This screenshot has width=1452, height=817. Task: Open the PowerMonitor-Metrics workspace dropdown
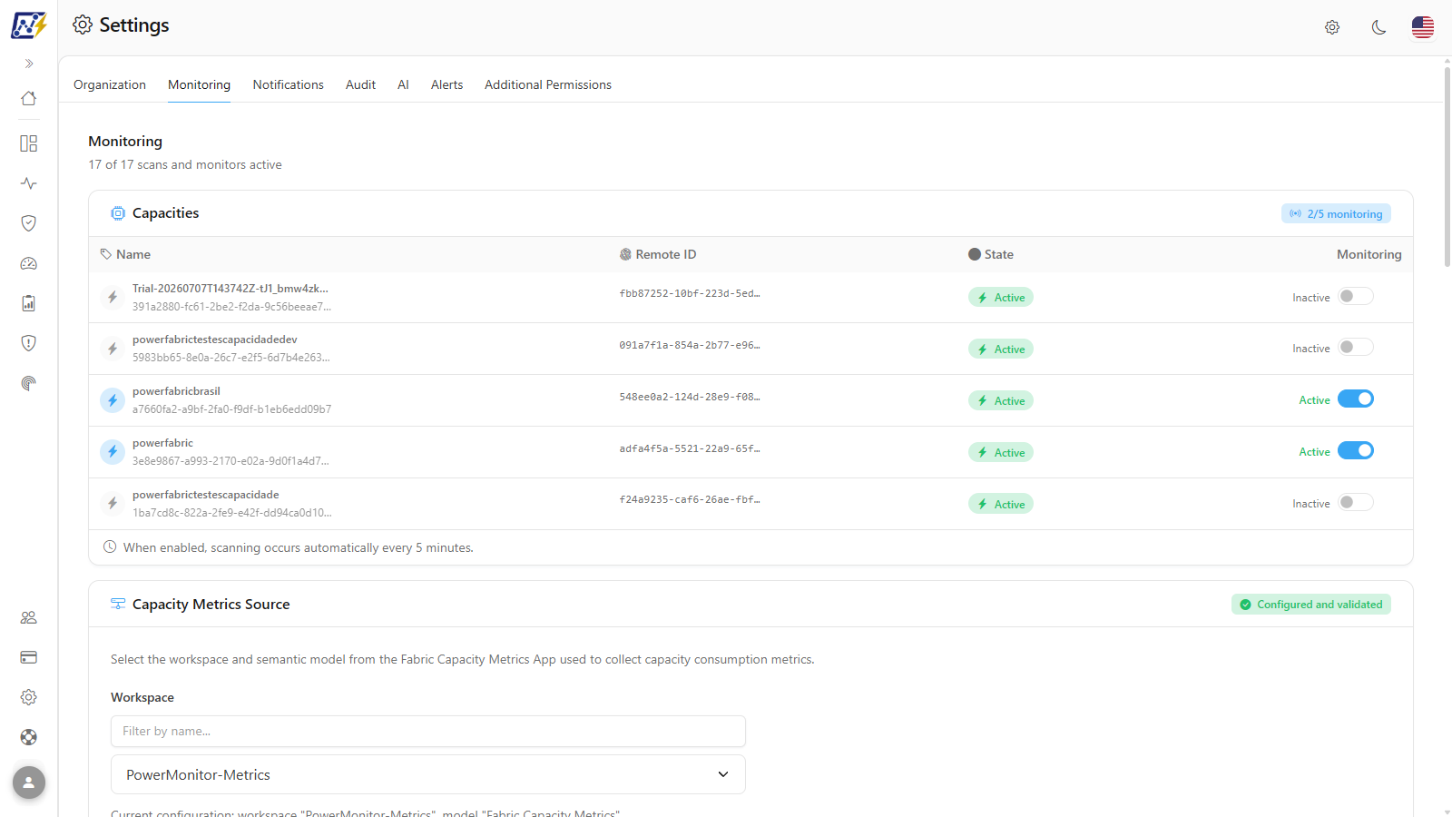428,774
